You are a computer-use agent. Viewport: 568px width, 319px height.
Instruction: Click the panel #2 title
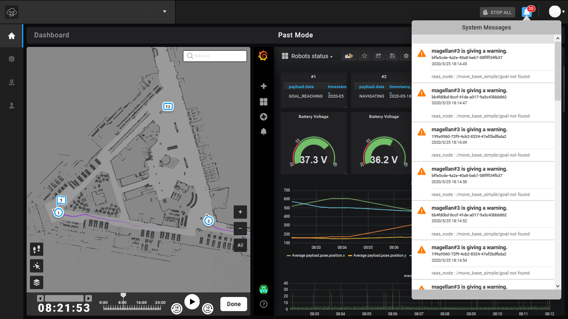(x=384, y=77)
